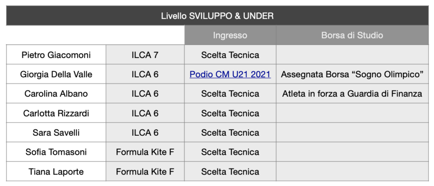Image resolution: width=434 pixels, height=186 pixels.
Task: Select the Borsa di Studio column header
Action: tap(352, 35)
